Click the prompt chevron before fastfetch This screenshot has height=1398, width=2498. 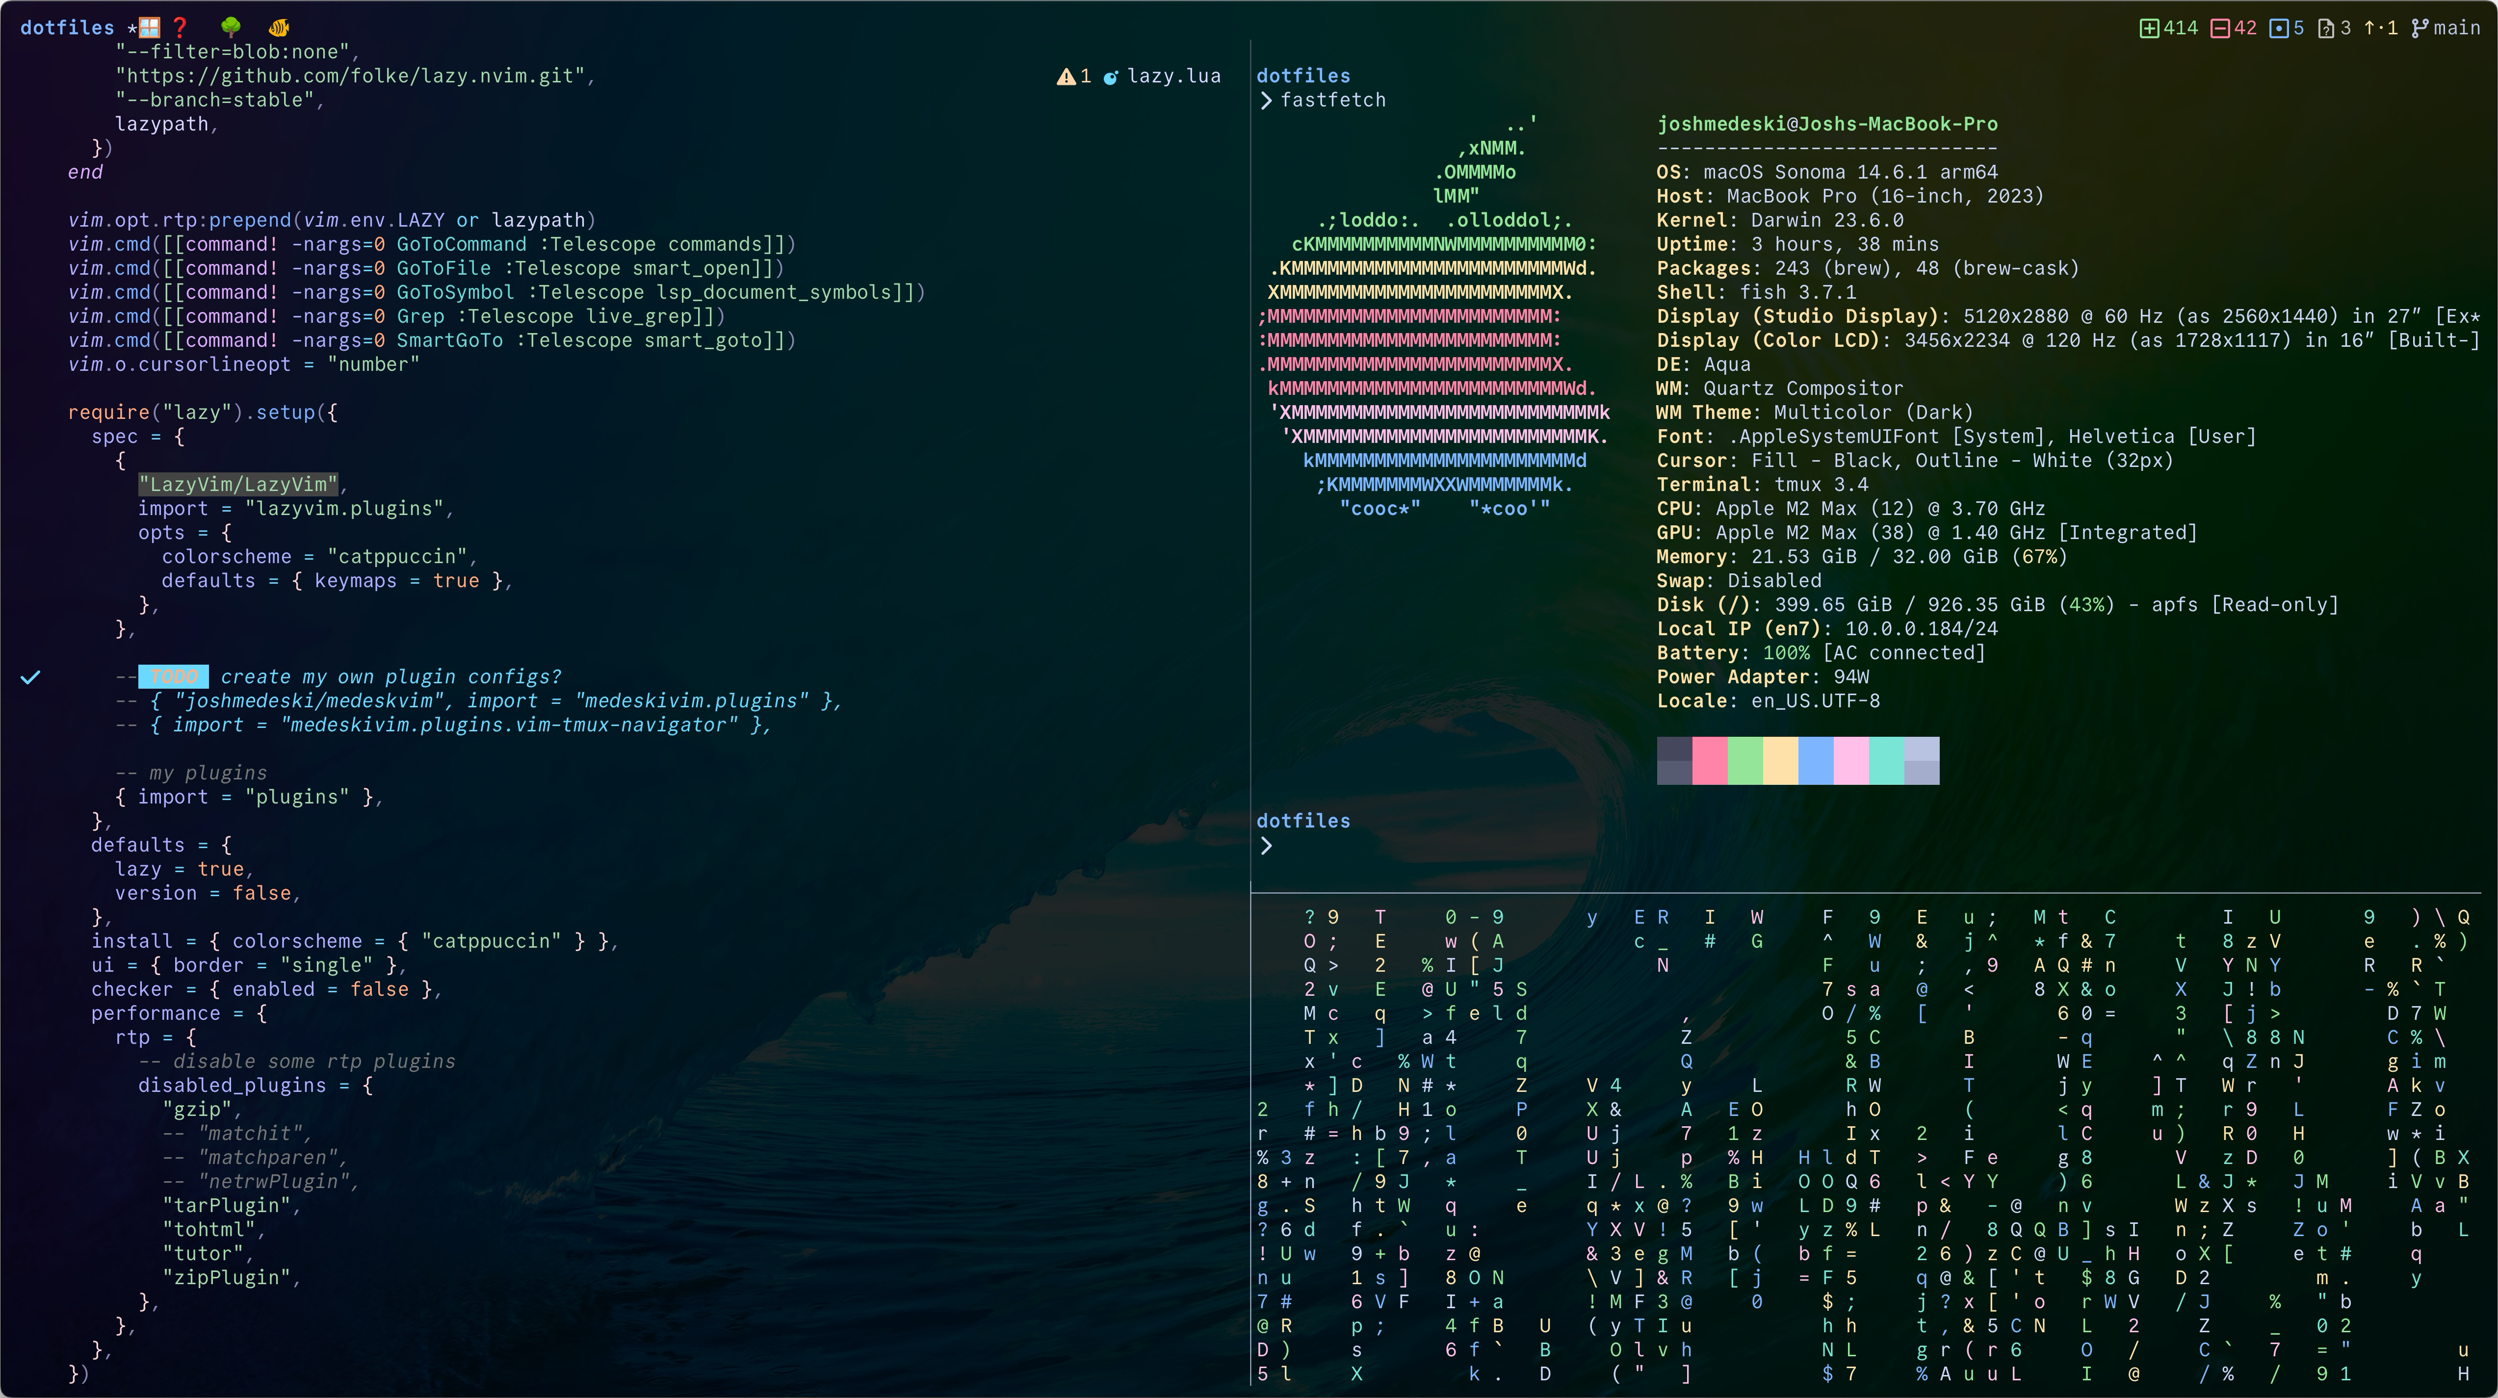(1266, 100)
